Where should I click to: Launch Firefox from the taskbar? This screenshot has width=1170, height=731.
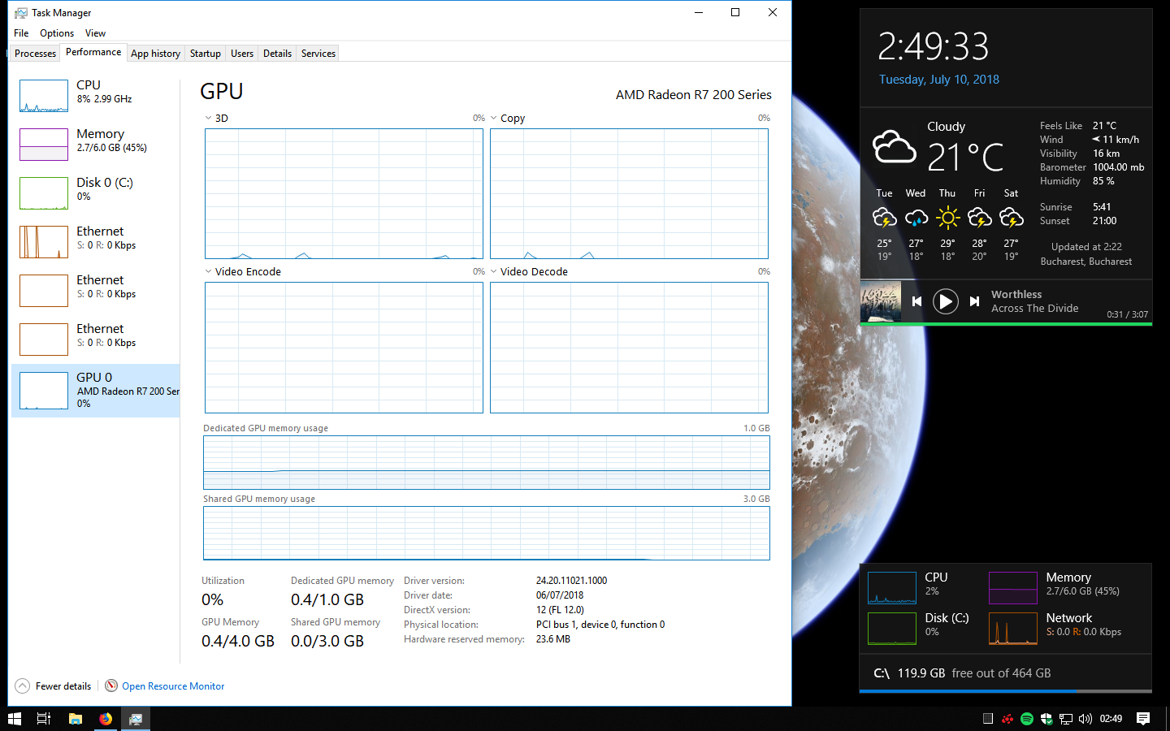(106, 718)
